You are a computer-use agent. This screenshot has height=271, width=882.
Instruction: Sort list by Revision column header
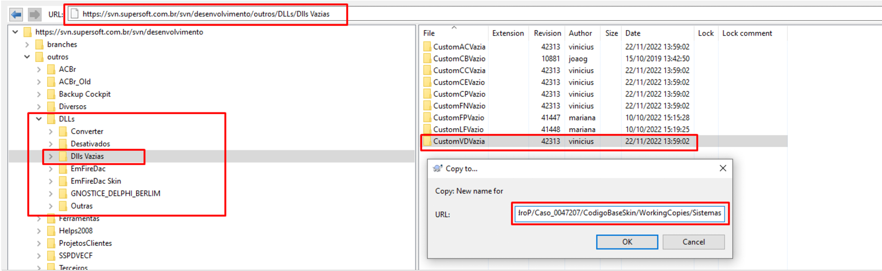(547, 33)
